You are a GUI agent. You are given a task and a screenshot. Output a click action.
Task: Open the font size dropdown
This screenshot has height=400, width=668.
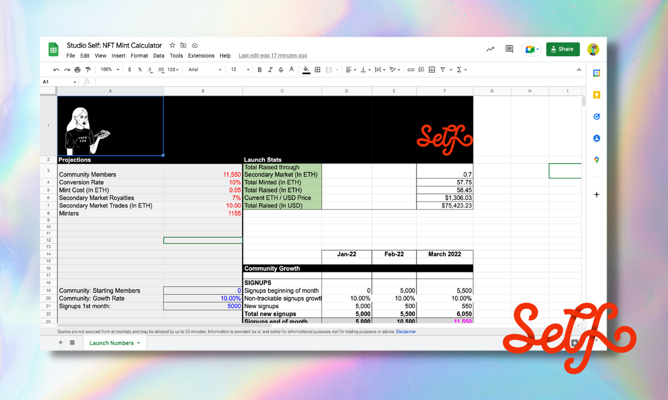(240, 69)
